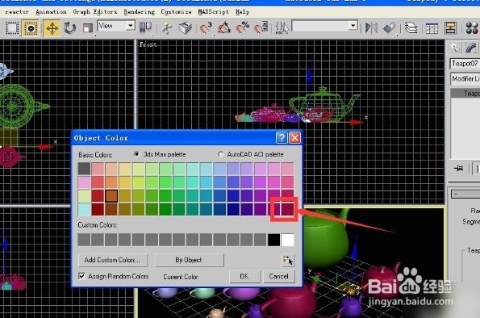Choose the AutoCAD ACI palette option
Viewport: 480px width, 318px height.
220,154
